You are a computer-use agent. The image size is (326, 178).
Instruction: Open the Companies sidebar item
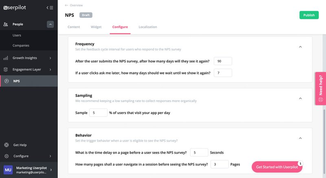point(21,45)
